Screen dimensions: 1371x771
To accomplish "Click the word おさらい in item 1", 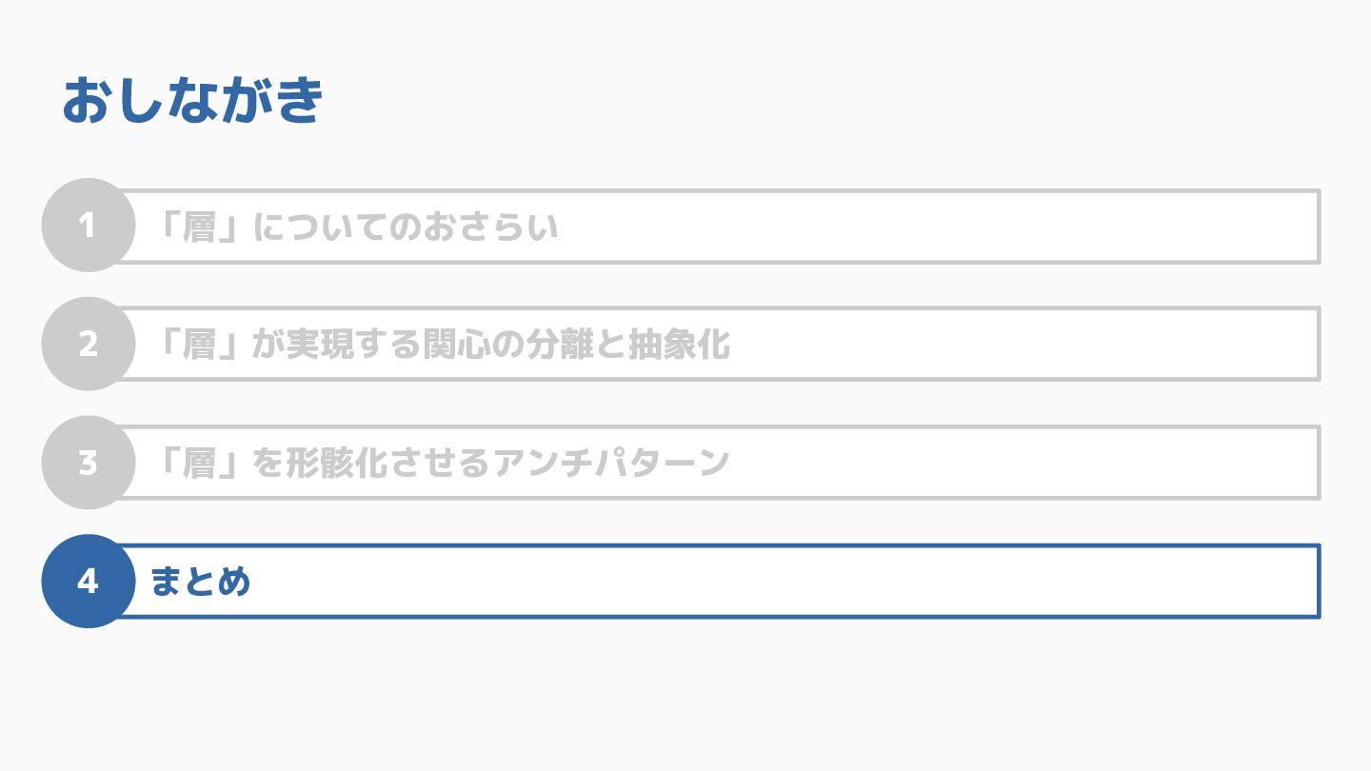I will tap(489, 227).
